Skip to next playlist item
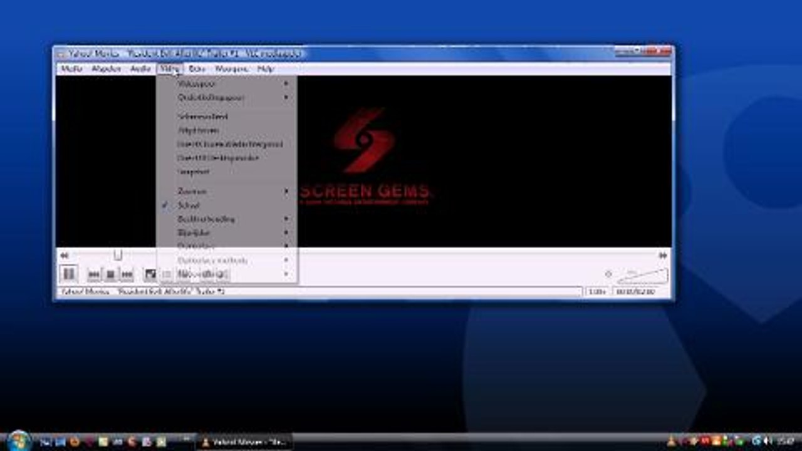 [127, 274]
